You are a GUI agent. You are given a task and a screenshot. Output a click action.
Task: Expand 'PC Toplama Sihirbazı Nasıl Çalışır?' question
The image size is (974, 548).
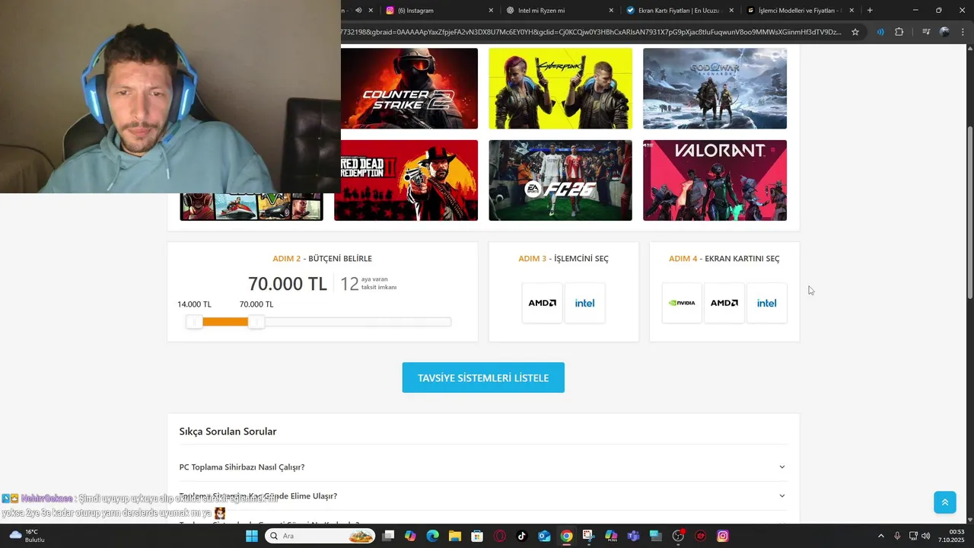tap(483, 467)
